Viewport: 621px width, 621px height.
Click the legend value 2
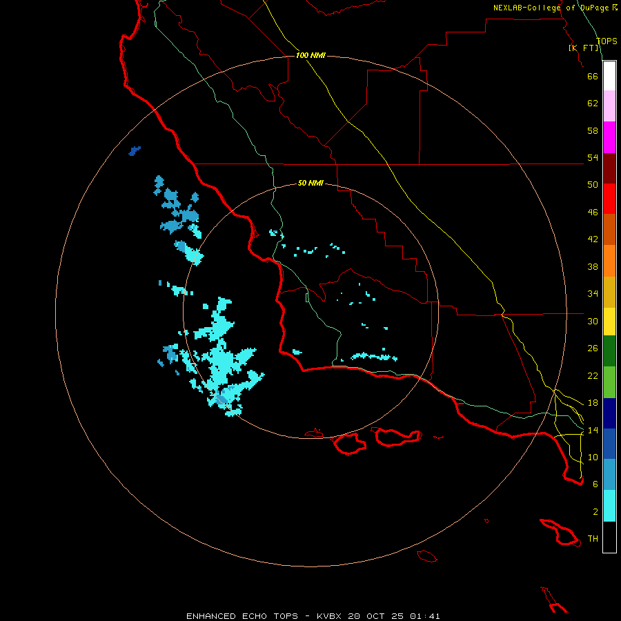(595, 512)
